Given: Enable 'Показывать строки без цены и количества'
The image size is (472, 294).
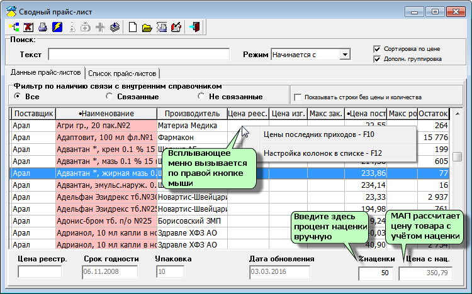Looking at the screenshot, I should [298, 97].
